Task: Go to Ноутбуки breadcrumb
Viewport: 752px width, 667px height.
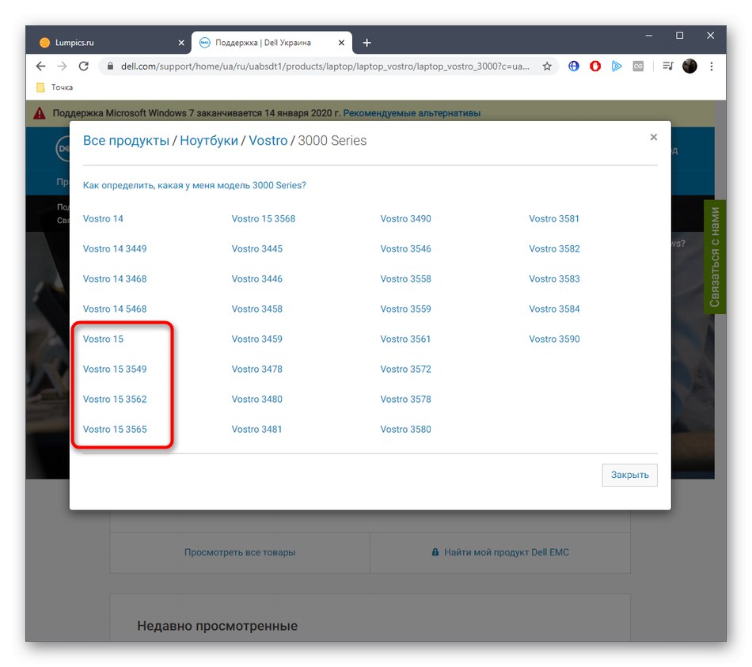Action: tap(209, 141)
